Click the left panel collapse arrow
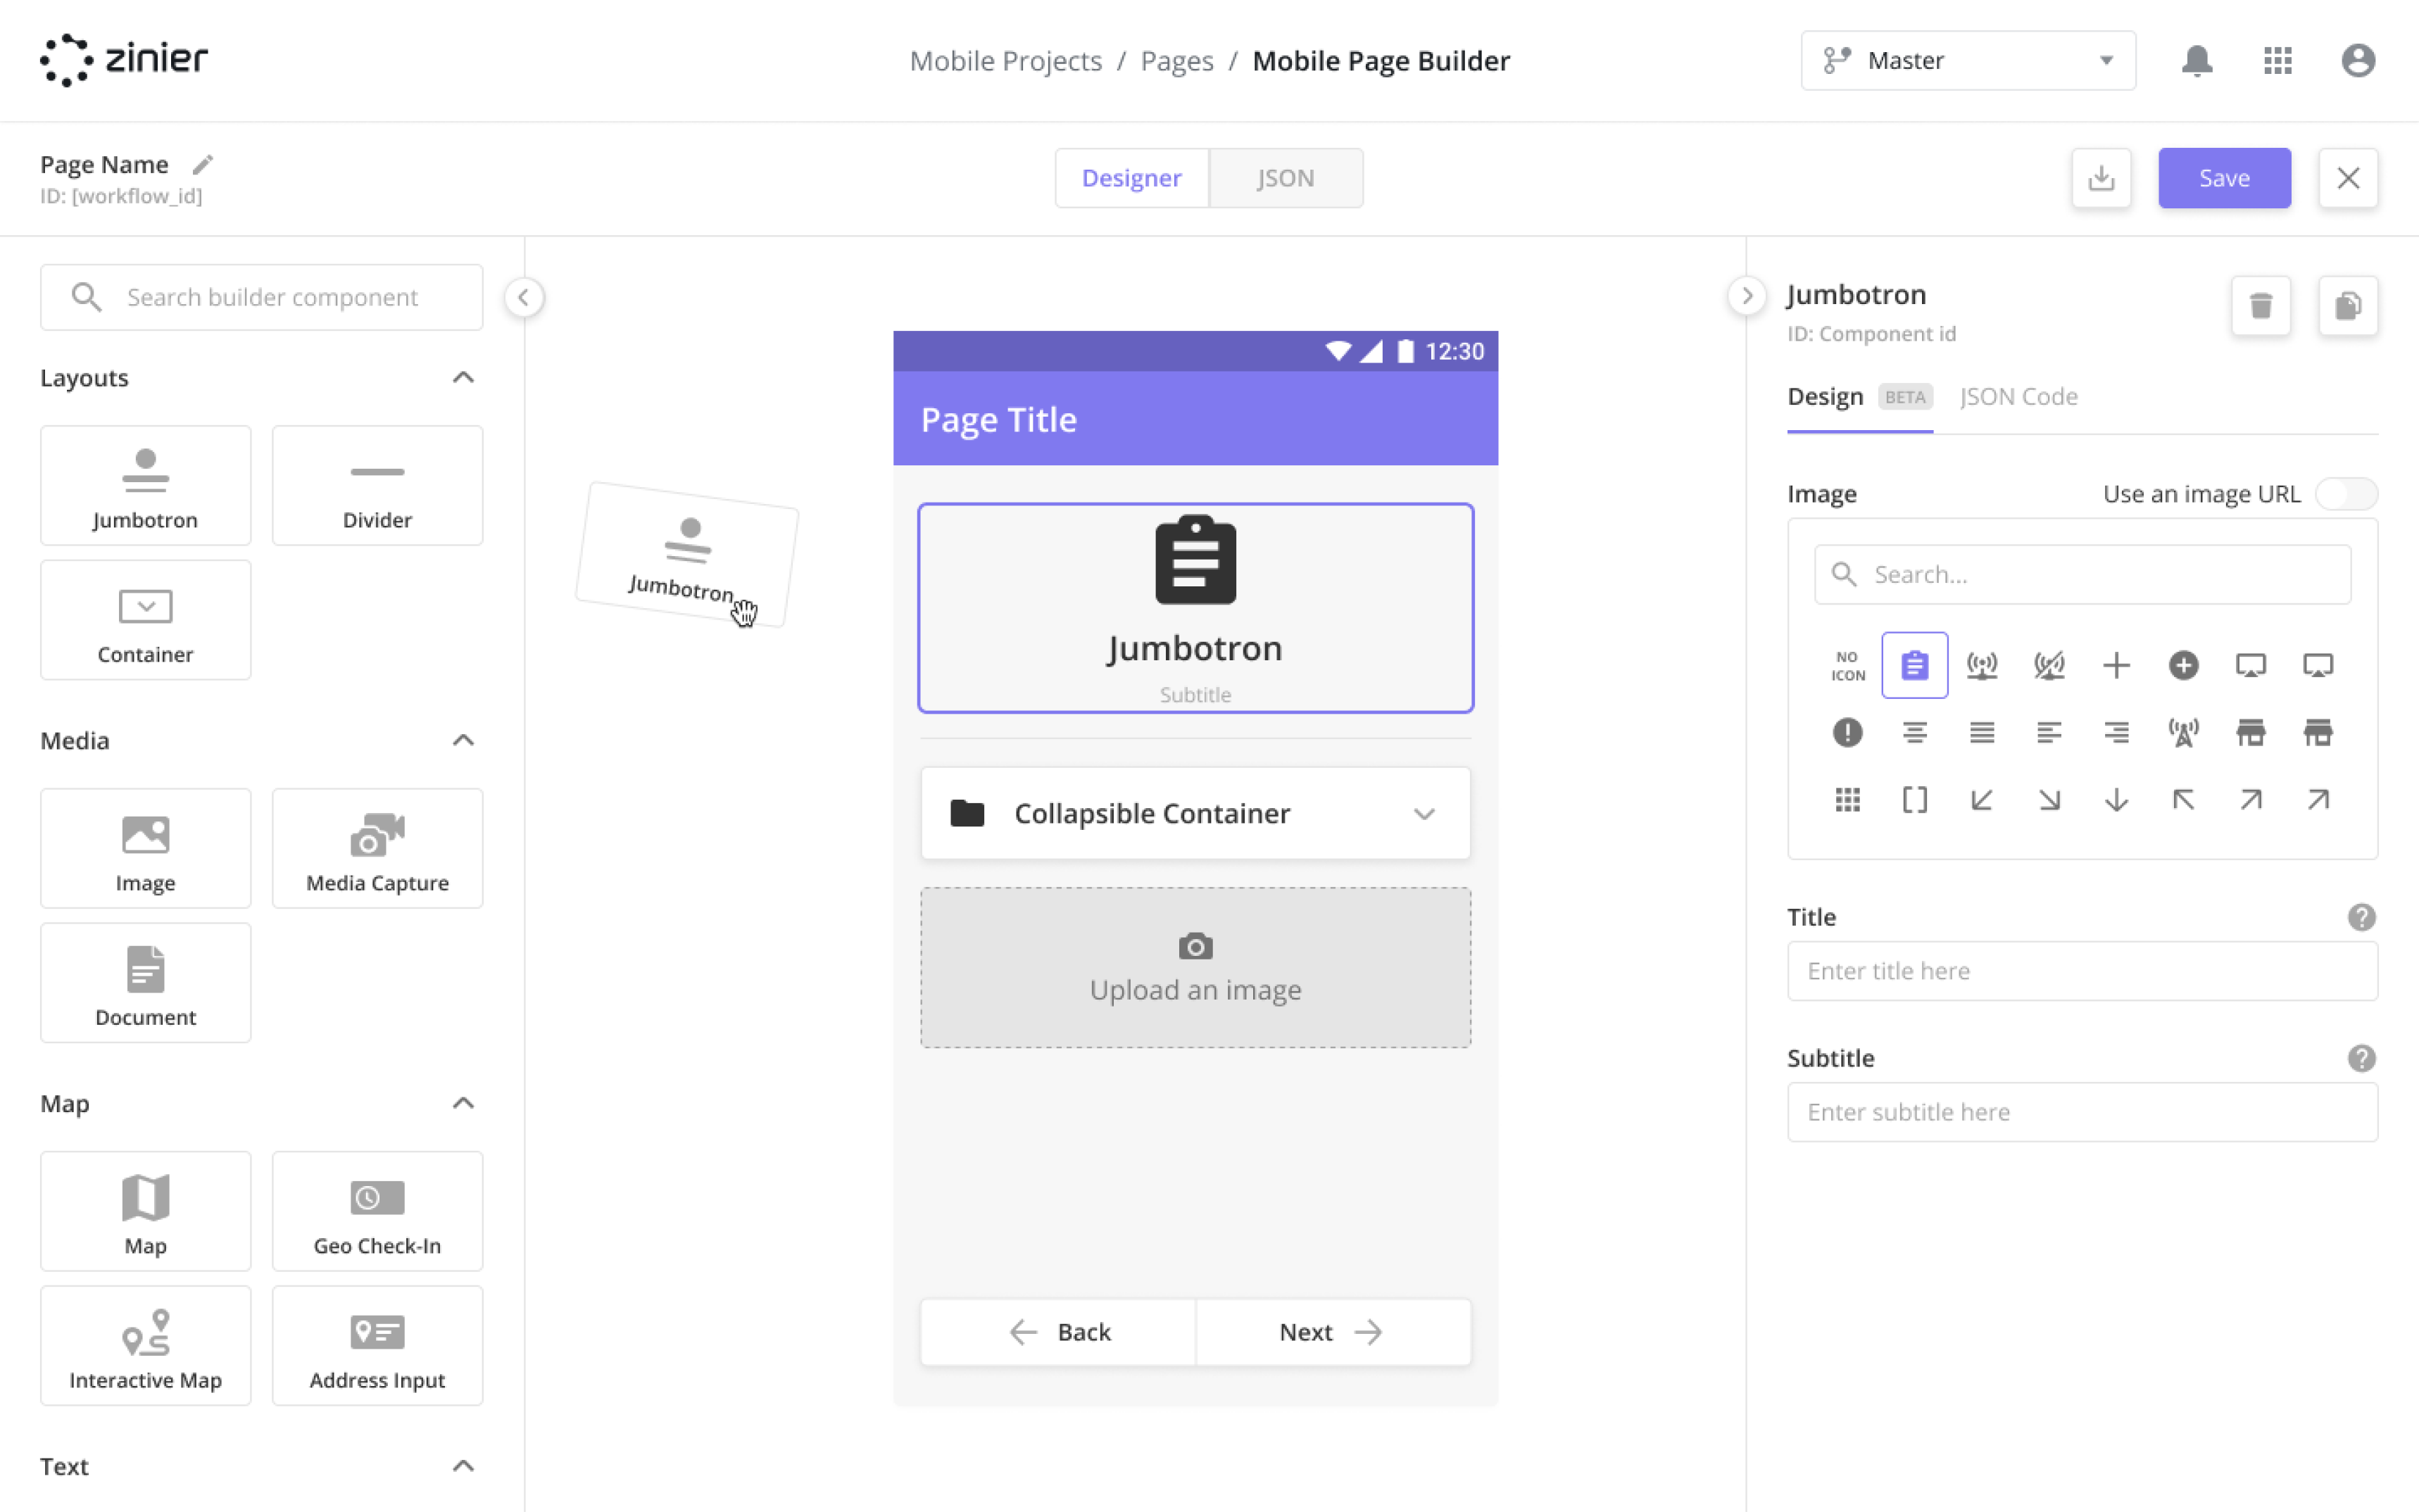The width and height of the screenshot is (2419, 1512). coord(524,298)
